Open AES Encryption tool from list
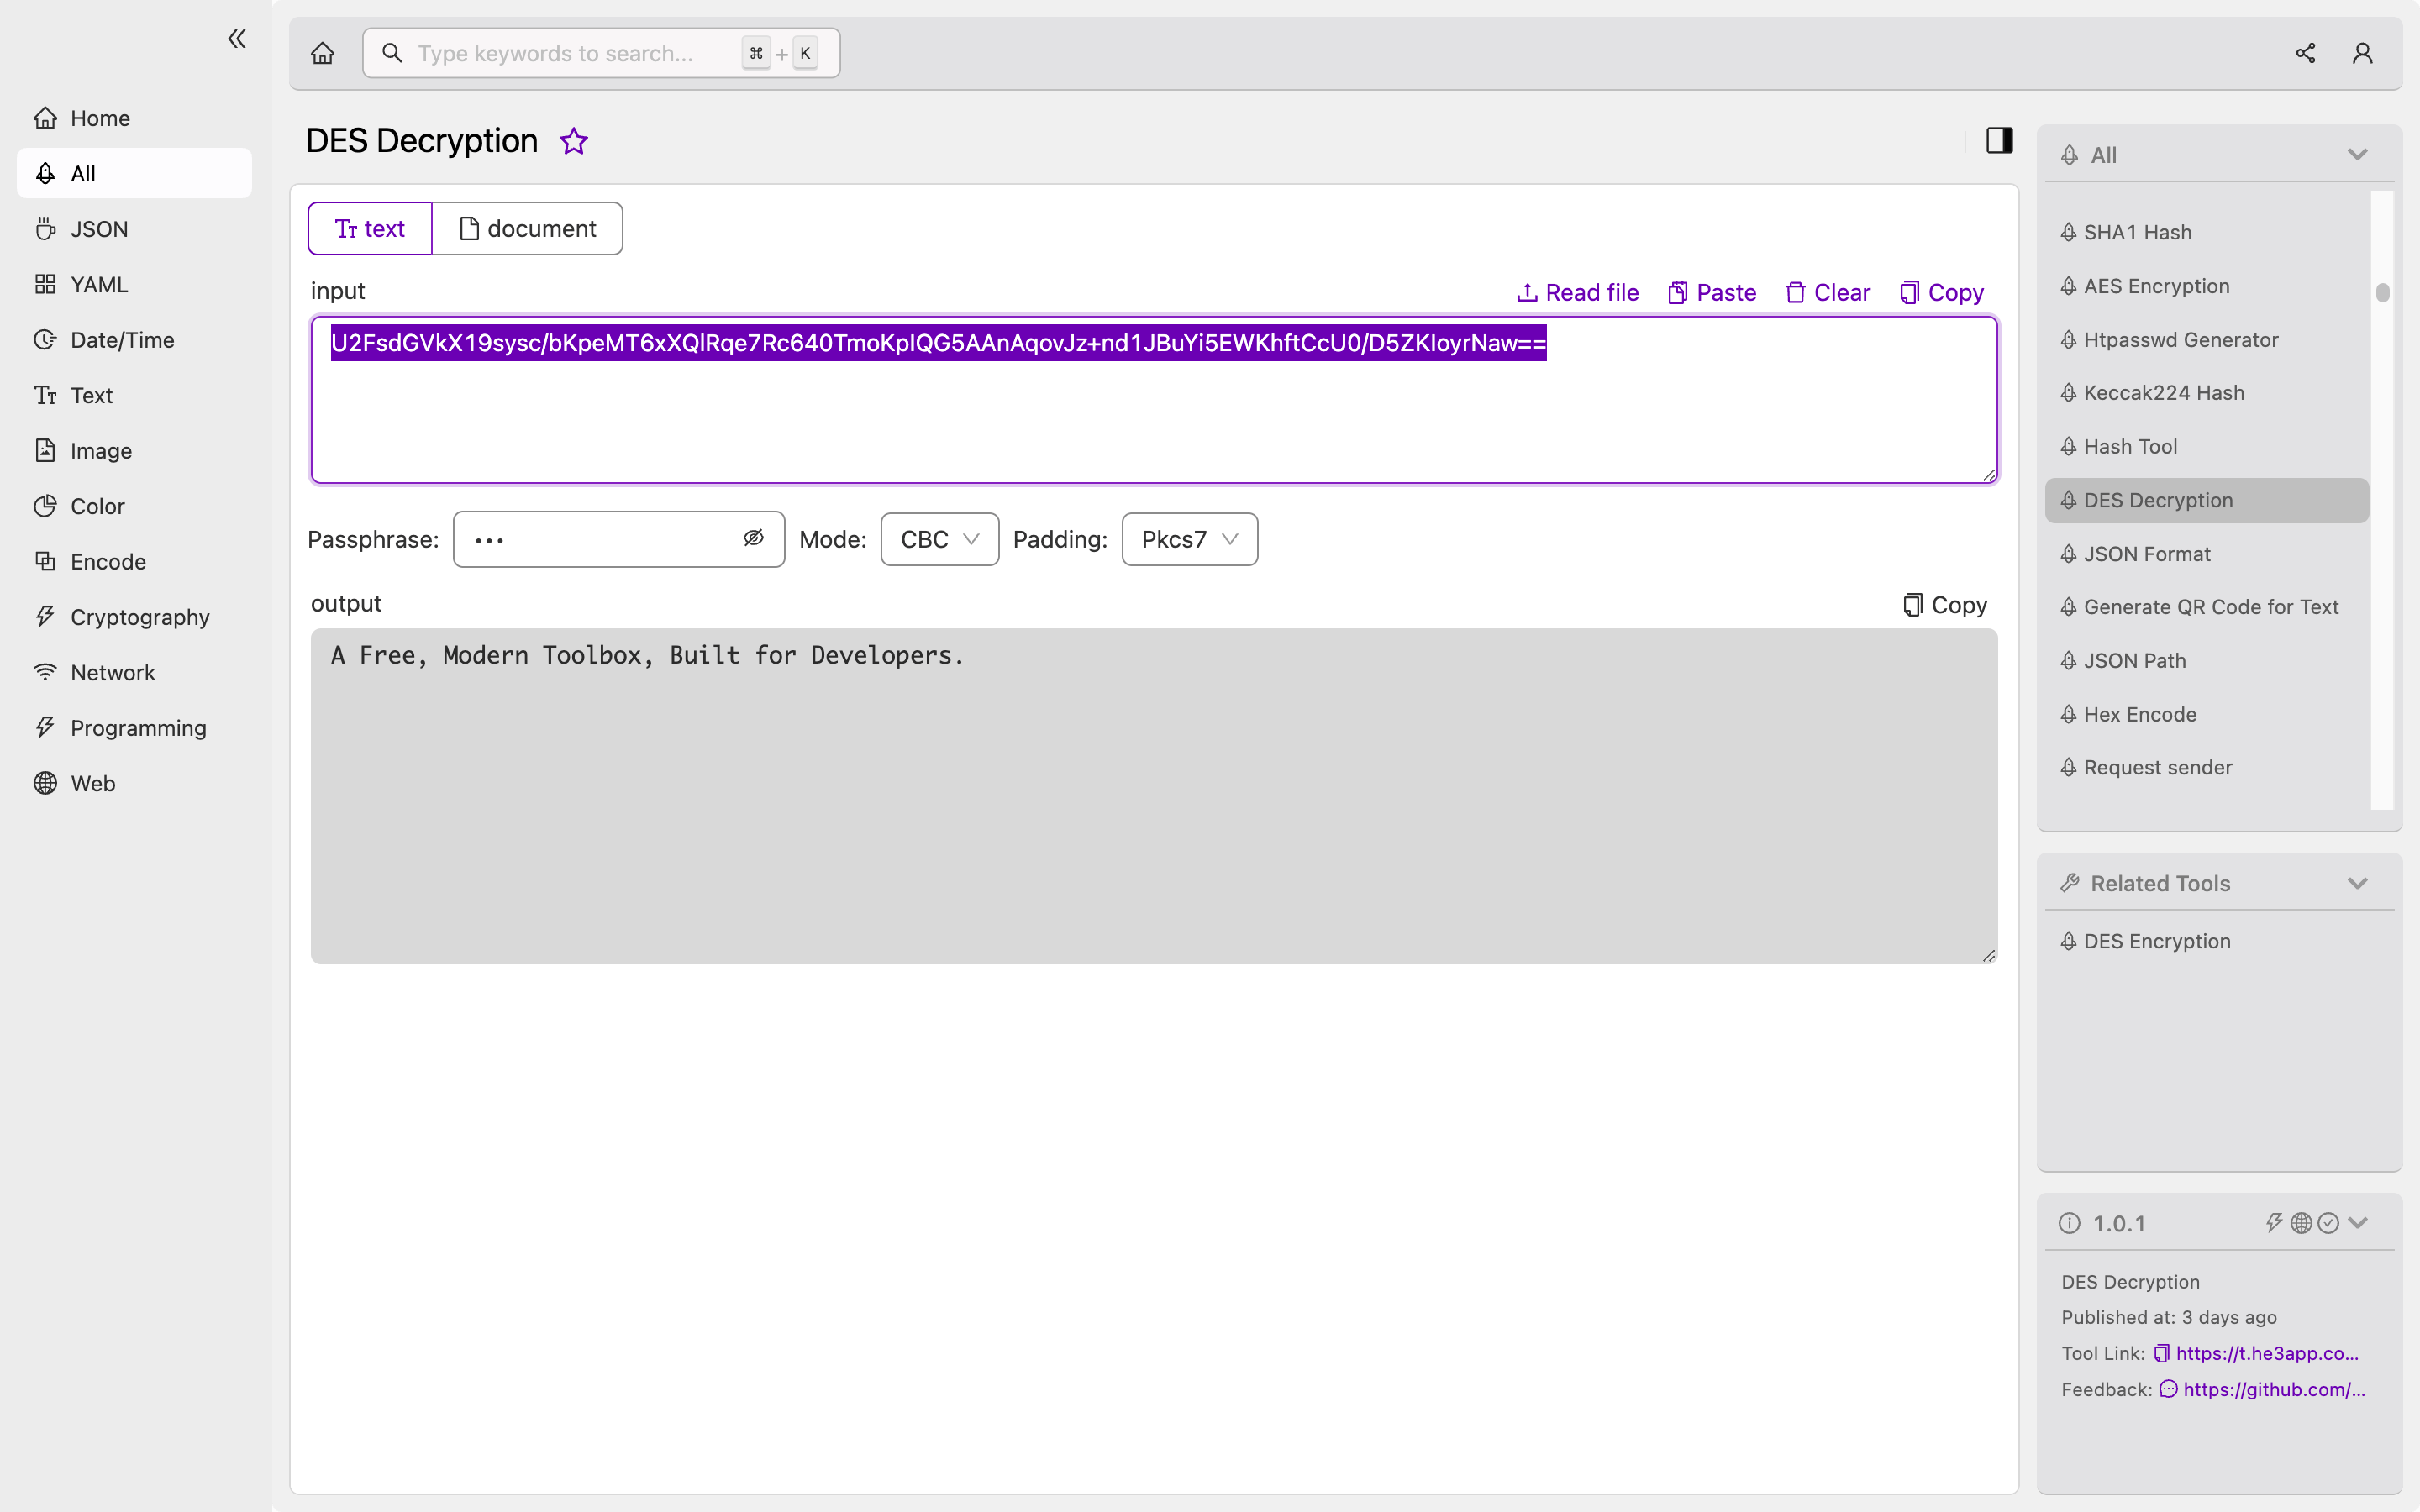 (x=2207, y=286)
